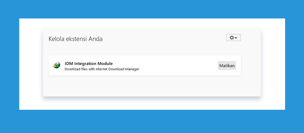Select the IDM Integration Module card
Viewport: 304px width, 133px height.
145,66
